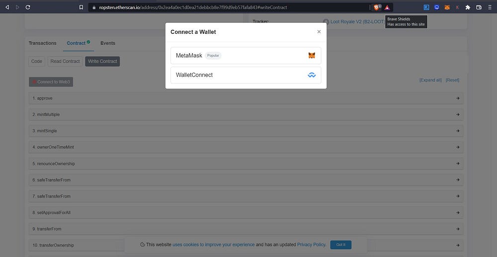The width and height of the screenshot is (497, 257).
Task: Expand the 8. setApprovalForAll function
Action: coord(246,212)
